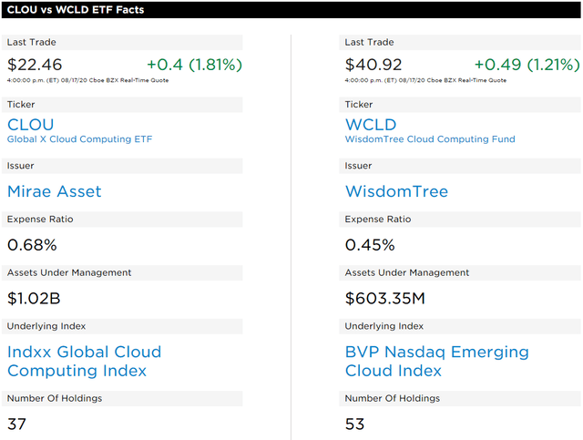
Task: Click the Mirae Asset issuer link
Action: (x=55, y=191)
